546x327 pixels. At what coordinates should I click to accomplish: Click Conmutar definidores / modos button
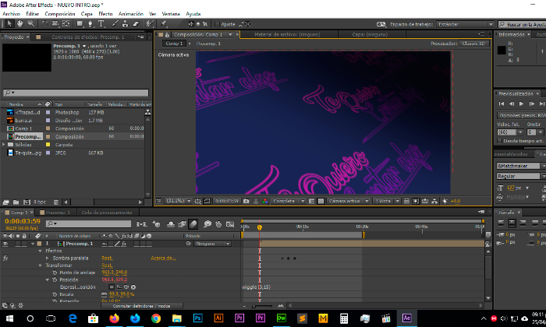click(141, 306)
